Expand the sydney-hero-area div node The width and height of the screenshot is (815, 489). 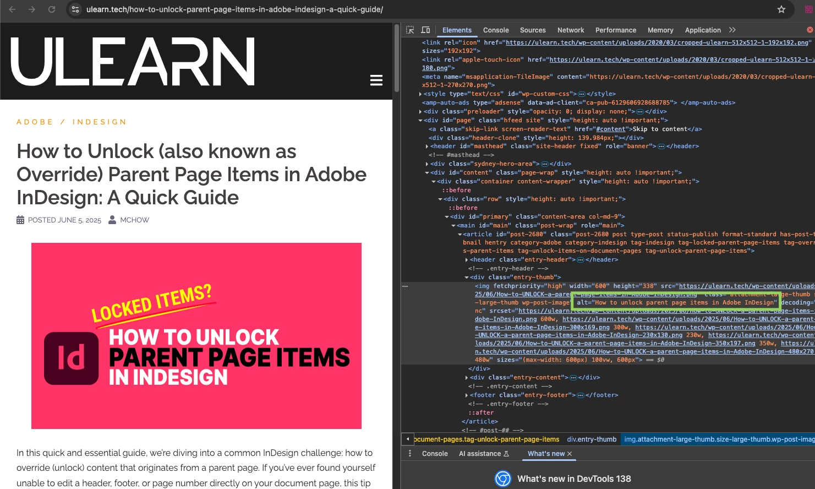427,164
